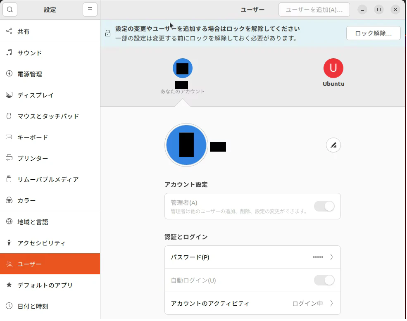
Task: Open the パスワード(P) row
Action: 252,257
